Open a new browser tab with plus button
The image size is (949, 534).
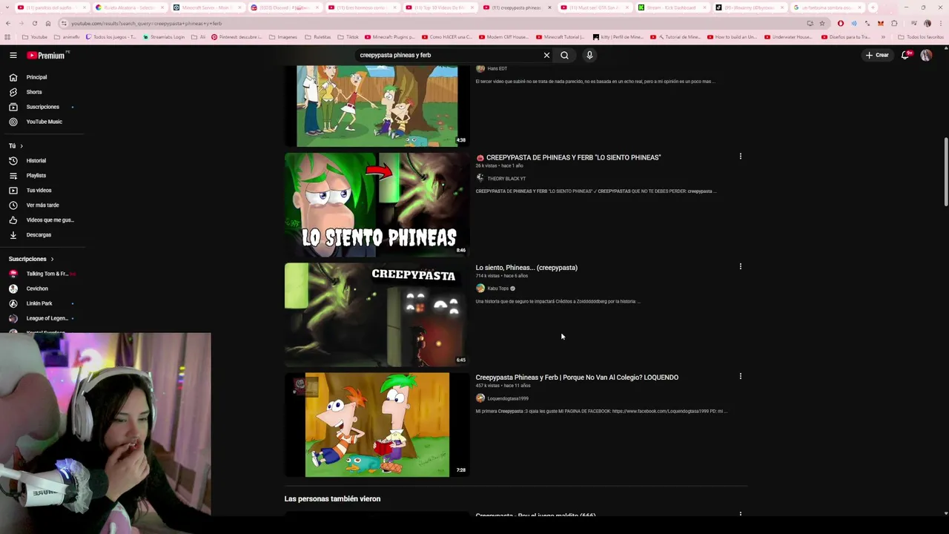[873, 7]
